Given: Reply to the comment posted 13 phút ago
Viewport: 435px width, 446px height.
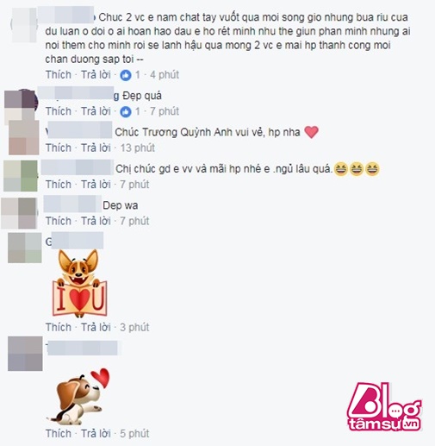Looking at the screenshot, I should tap(96, 148).
